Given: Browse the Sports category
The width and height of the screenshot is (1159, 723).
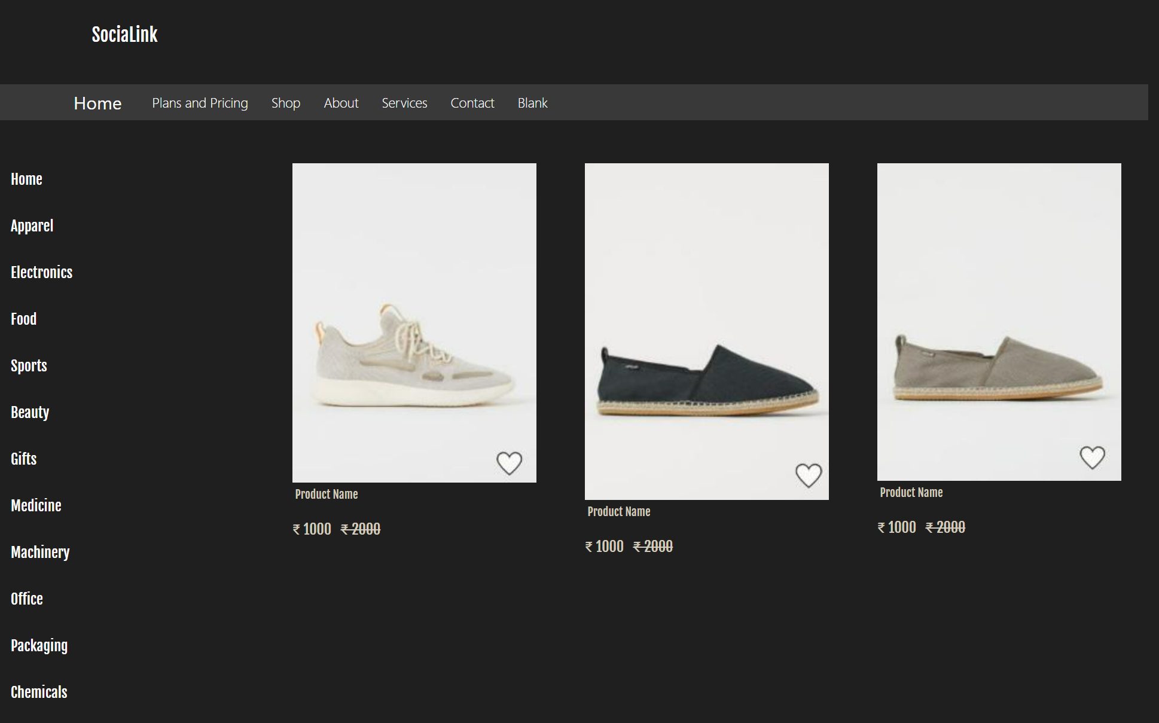Looking at the screenshot, I should (29, 366).
